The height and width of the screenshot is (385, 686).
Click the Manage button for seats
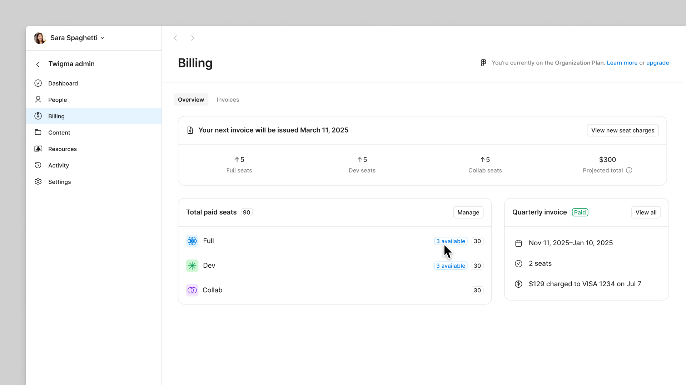tap(468, 212)
